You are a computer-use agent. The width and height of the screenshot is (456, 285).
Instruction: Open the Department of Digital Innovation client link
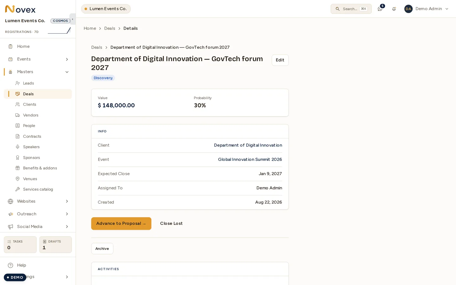click(x=248, y=145)
